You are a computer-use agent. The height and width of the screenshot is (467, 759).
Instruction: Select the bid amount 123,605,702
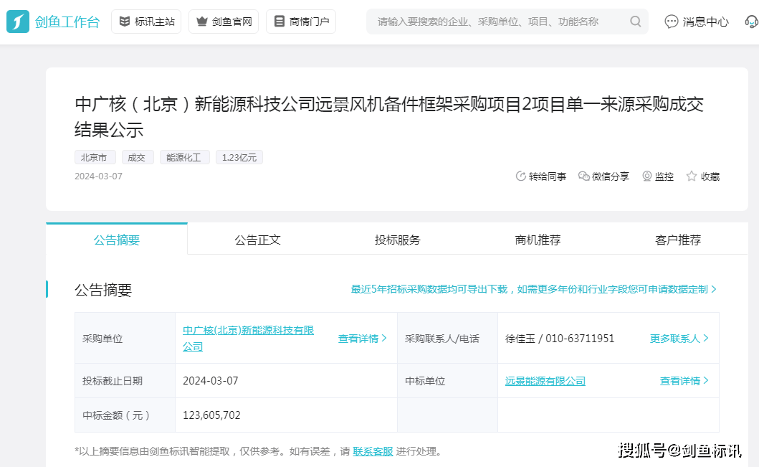point(211,415)
